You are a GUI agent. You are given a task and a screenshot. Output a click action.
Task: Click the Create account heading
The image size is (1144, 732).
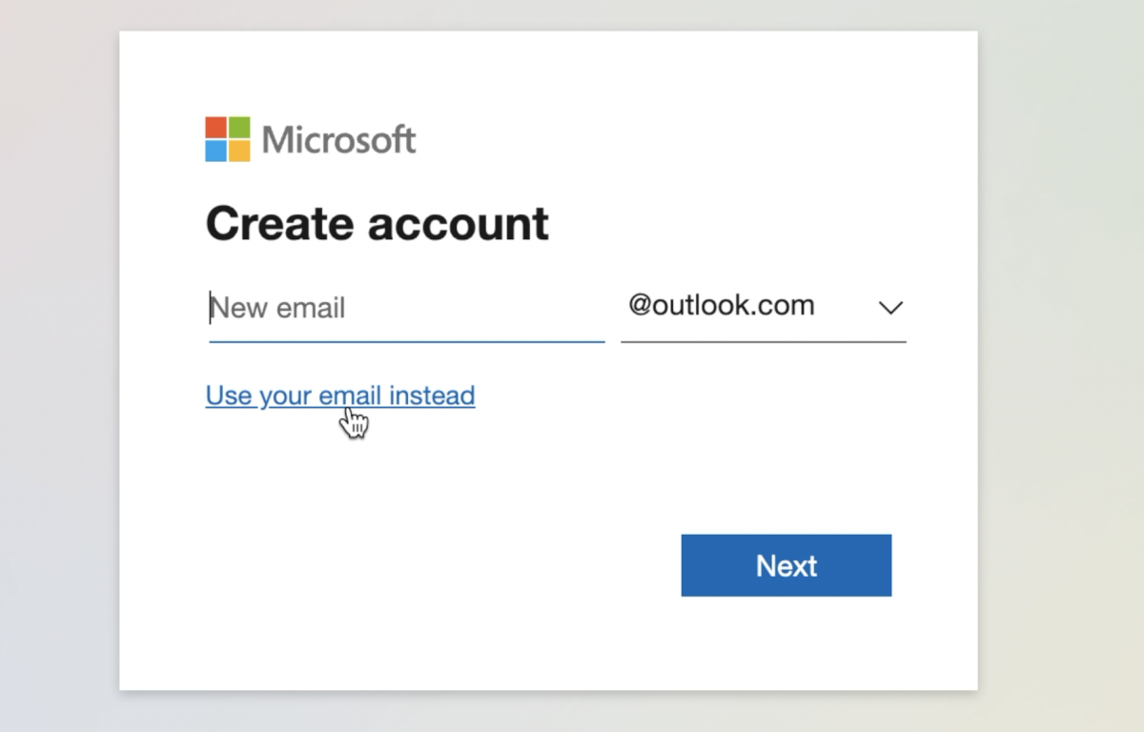[x=376, y=223]
